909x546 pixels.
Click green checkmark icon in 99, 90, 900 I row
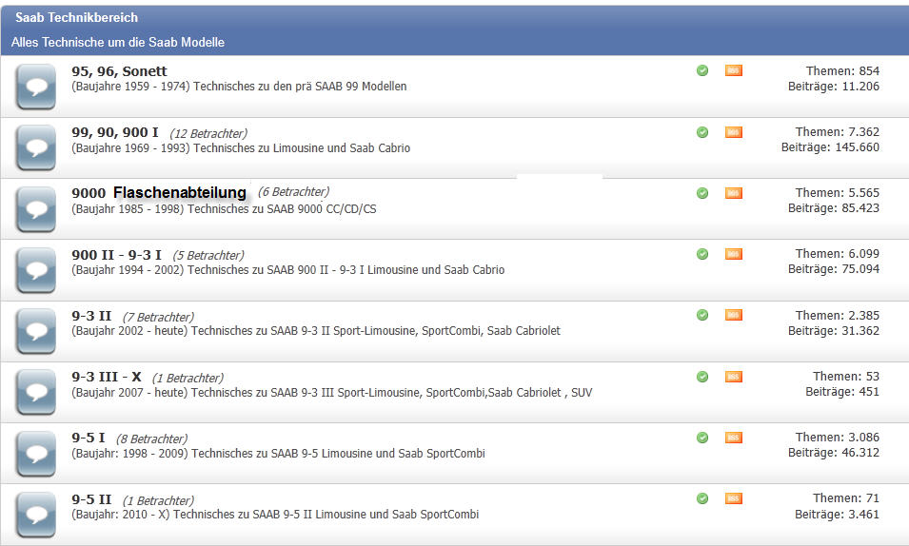pyautogui.click(x=702, y=132)
